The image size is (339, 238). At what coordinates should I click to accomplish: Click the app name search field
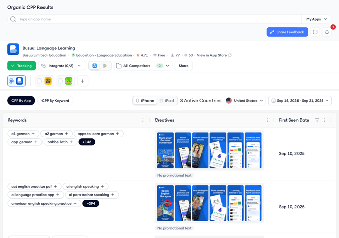click(152, 19)
